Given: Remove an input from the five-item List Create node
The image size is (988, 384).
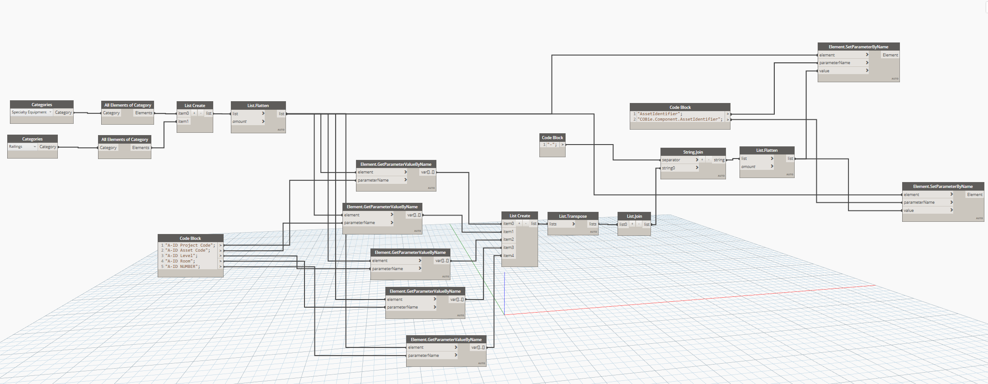Looking at the screenshot, I should pyautogui.click(x=526, y=224).
